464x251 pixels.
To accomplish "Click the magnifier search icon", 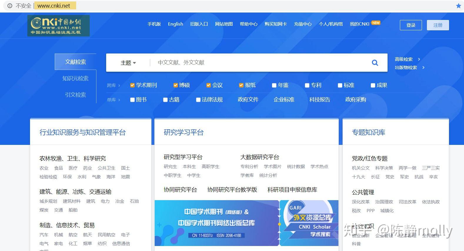I will click(375, 63).
